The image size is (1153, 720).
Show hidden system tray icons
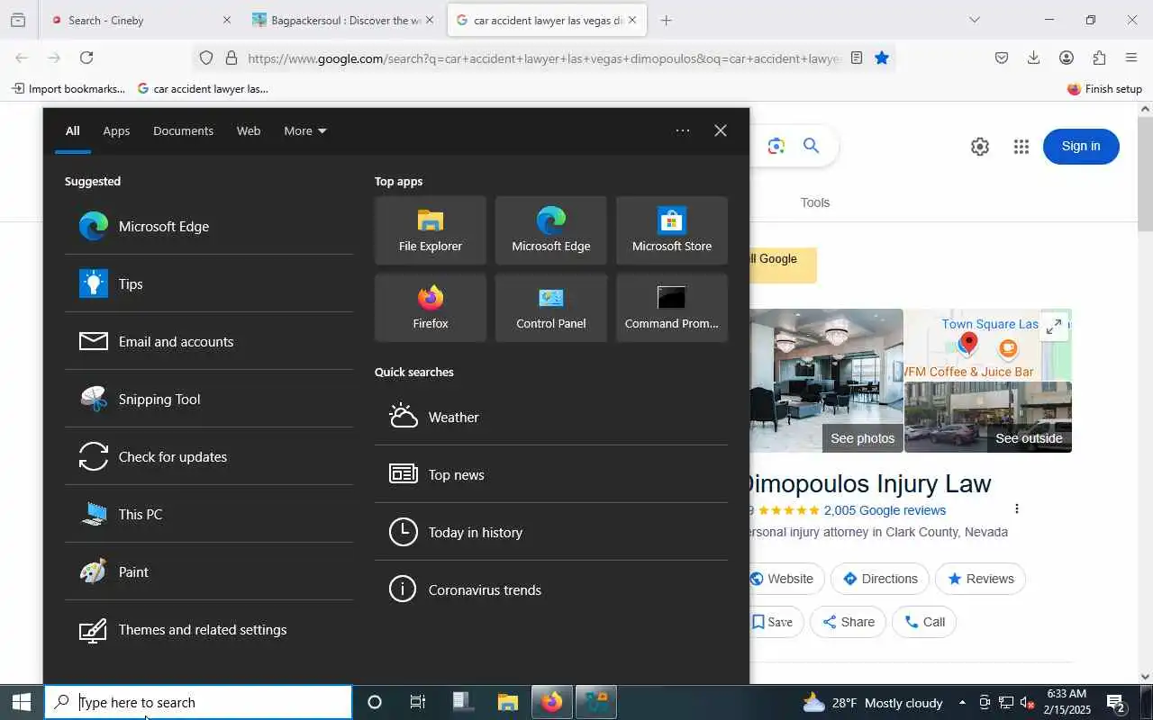[962, 702]
